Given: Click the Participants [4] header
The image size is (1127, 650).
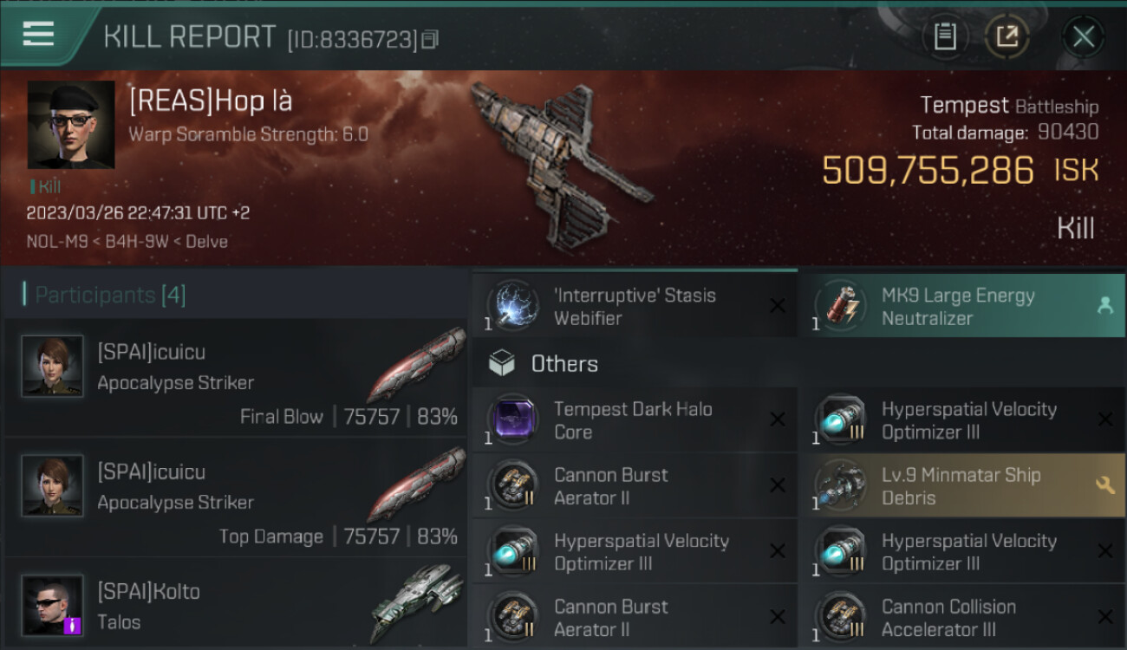Looking at the screenshot, I should tap(110, 295).
